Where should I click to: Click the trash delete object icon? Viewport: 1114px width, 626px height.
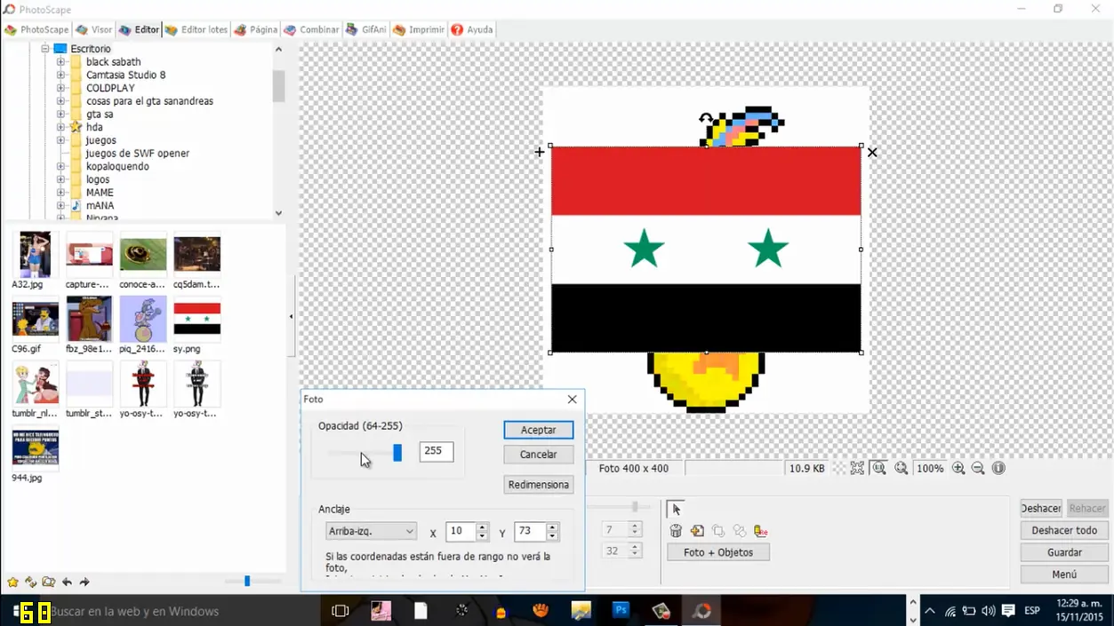[x=676, y=531]
